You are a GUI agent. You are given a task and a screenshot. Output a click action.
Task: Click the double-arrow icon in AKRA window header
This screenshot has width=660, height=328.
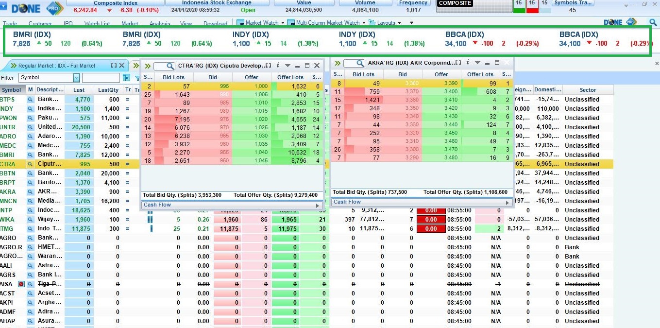338,63
